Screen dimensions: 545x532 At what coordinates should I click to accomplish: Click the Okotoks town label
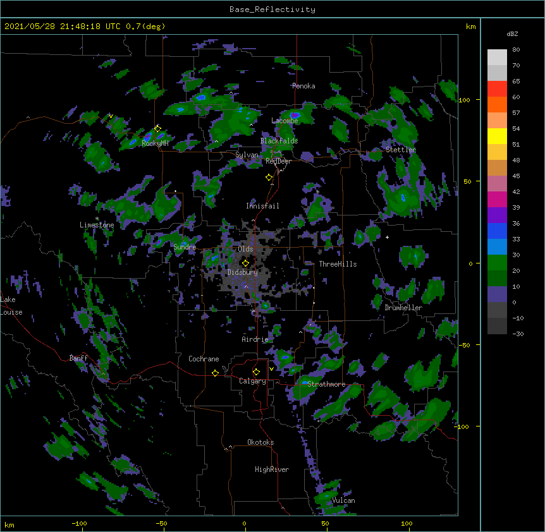click(x=260, y=442)
